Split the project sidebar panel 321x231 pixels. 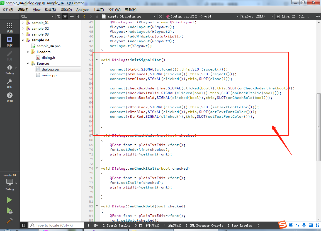click(71, 16)
